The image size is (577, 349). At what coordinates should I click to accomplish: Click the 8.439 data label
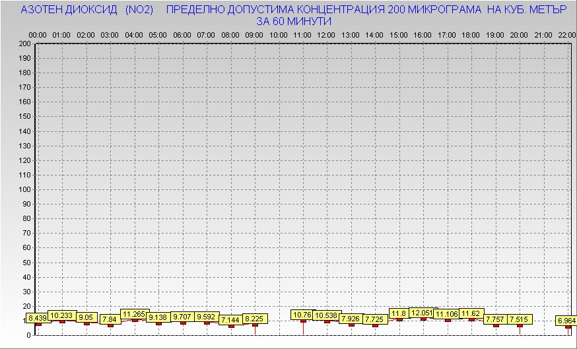point(38,318)
